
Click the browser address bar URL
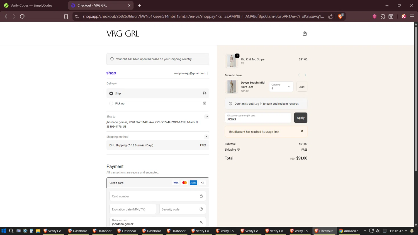click(x=203, y=16)
